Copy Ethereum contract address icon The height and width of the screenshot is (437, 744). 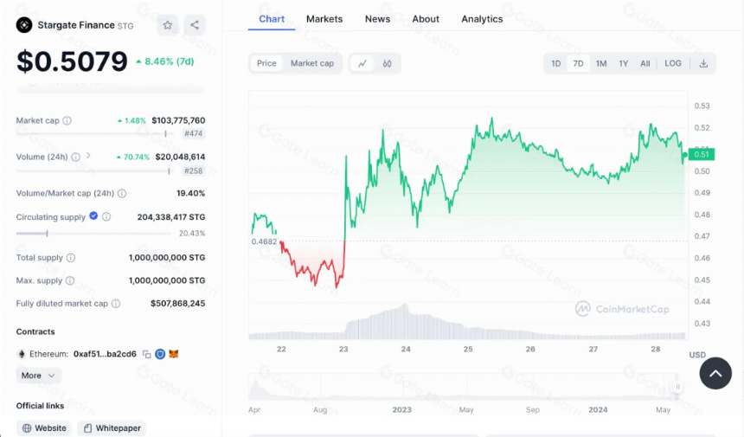(x=147, y=355)
